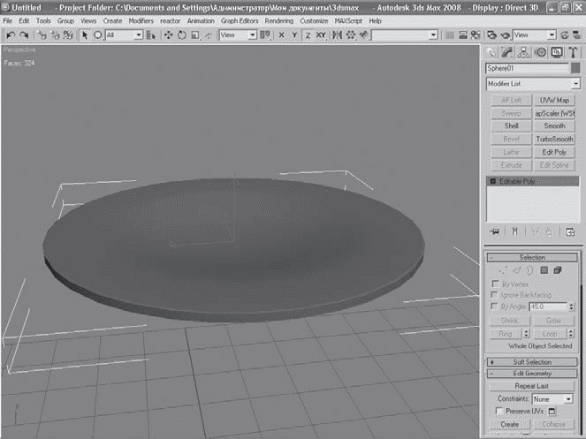The height and width of the screenshot is (439, 586).
Task: Click the Undo arrow in toolbar
Action: 10,35
